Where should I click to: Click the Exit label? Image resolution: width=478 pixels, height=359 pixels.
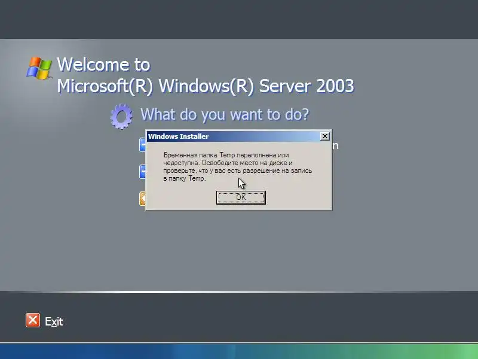coord(54,321)
